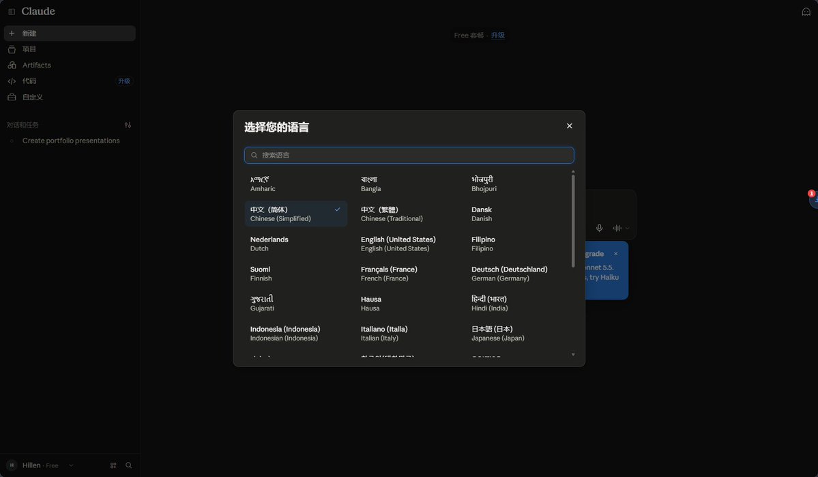Collapse the sidebar with the panel icon
This screenshot has height=477, width=818.
click(12, 12)
